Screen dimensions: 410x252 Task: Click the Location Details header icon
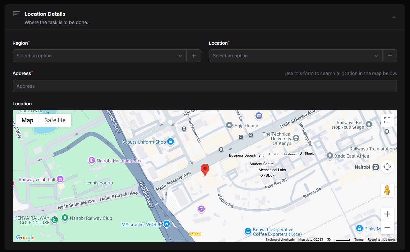pyautogui.click(x=17, y=14)
